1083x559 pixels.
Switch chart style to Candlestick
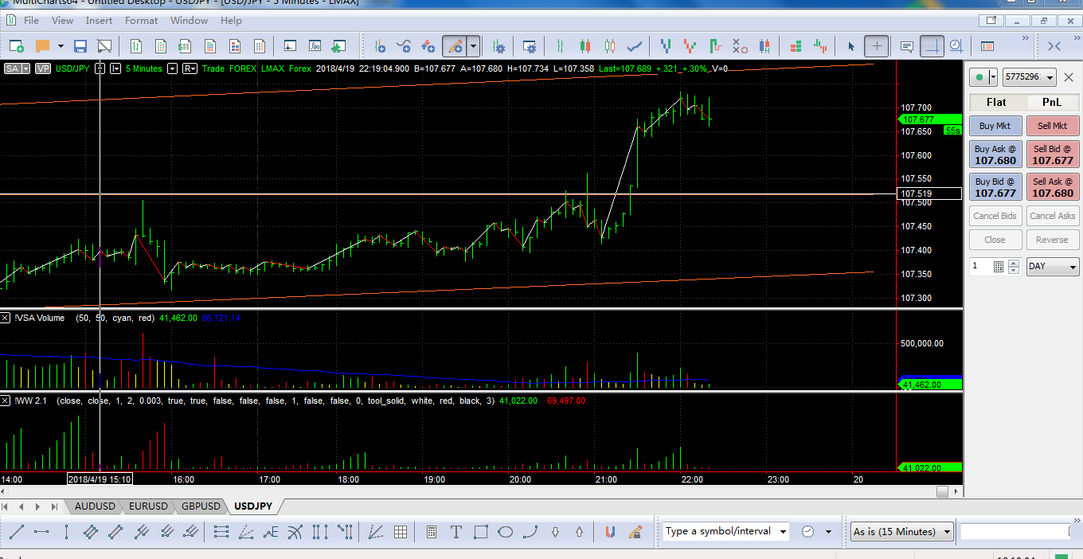[586, 46]
